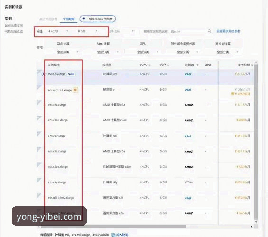The image size is (268, 237).
Task: Focus the 模糊搜索规格名称 search field
Action: coord(175,31)
